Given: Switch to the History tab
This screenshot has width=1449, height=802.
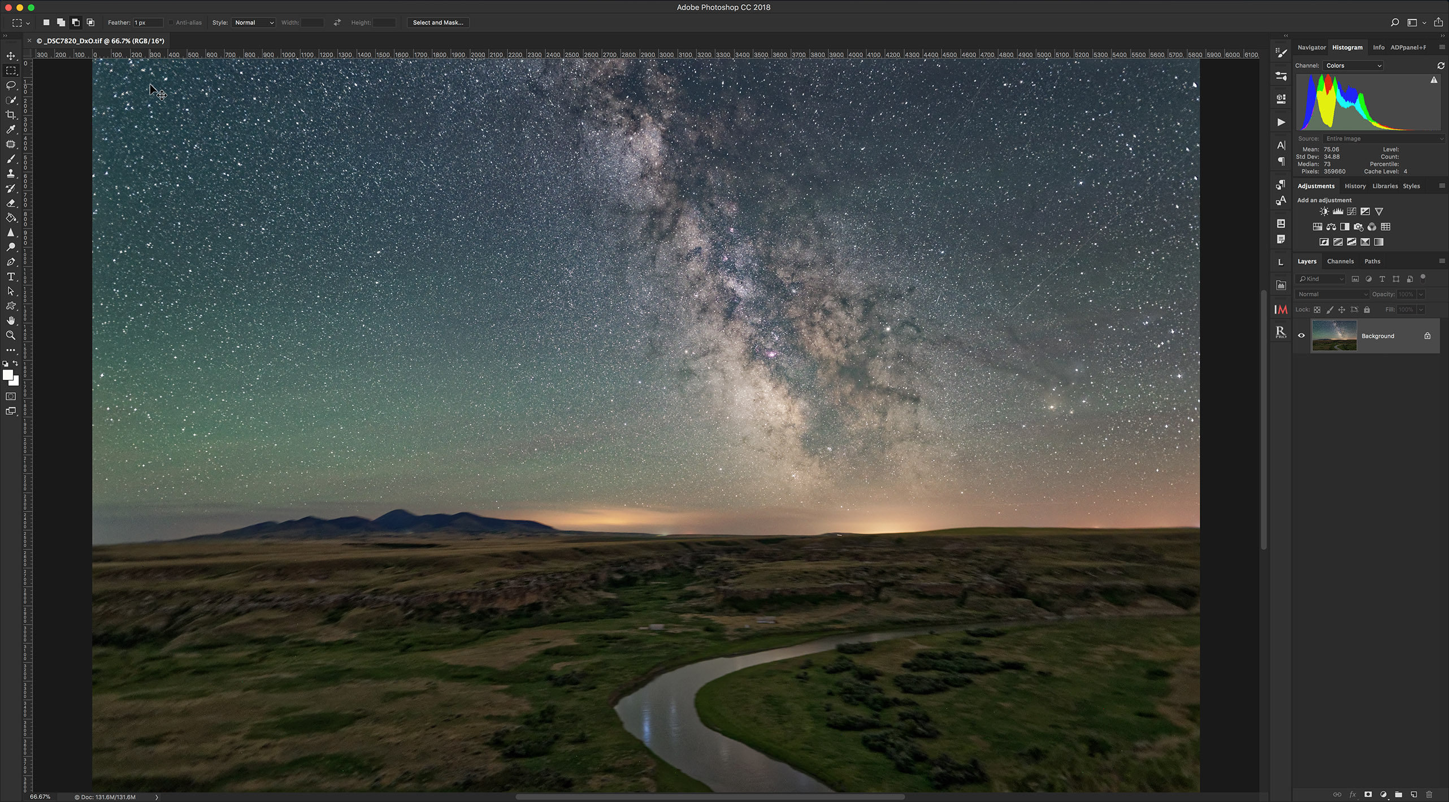Looking at the screenshot, I should coord(1355,186).
